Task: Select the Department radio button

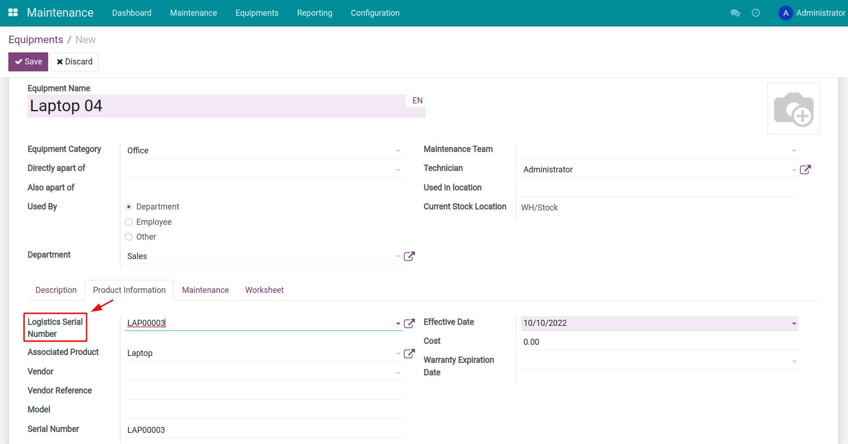Action: [128, 207]
